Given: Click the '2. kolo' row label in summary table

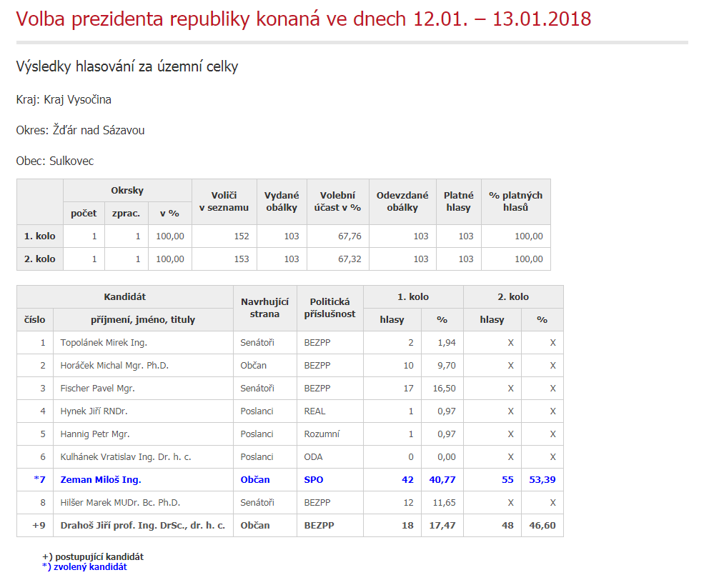Looking at the screenshot, I should (x=40, y=259).
